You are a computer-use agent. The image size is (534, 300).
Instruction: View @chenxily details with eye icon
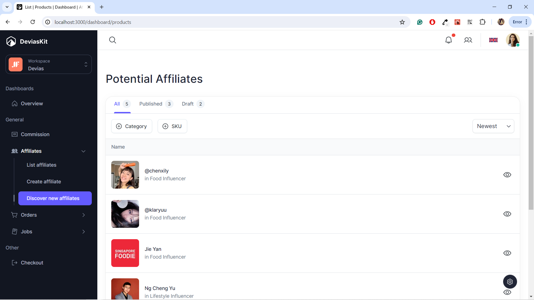[x=507, y=175]
